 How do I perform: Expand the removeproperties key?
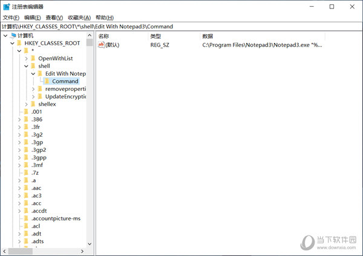(33, 89)
